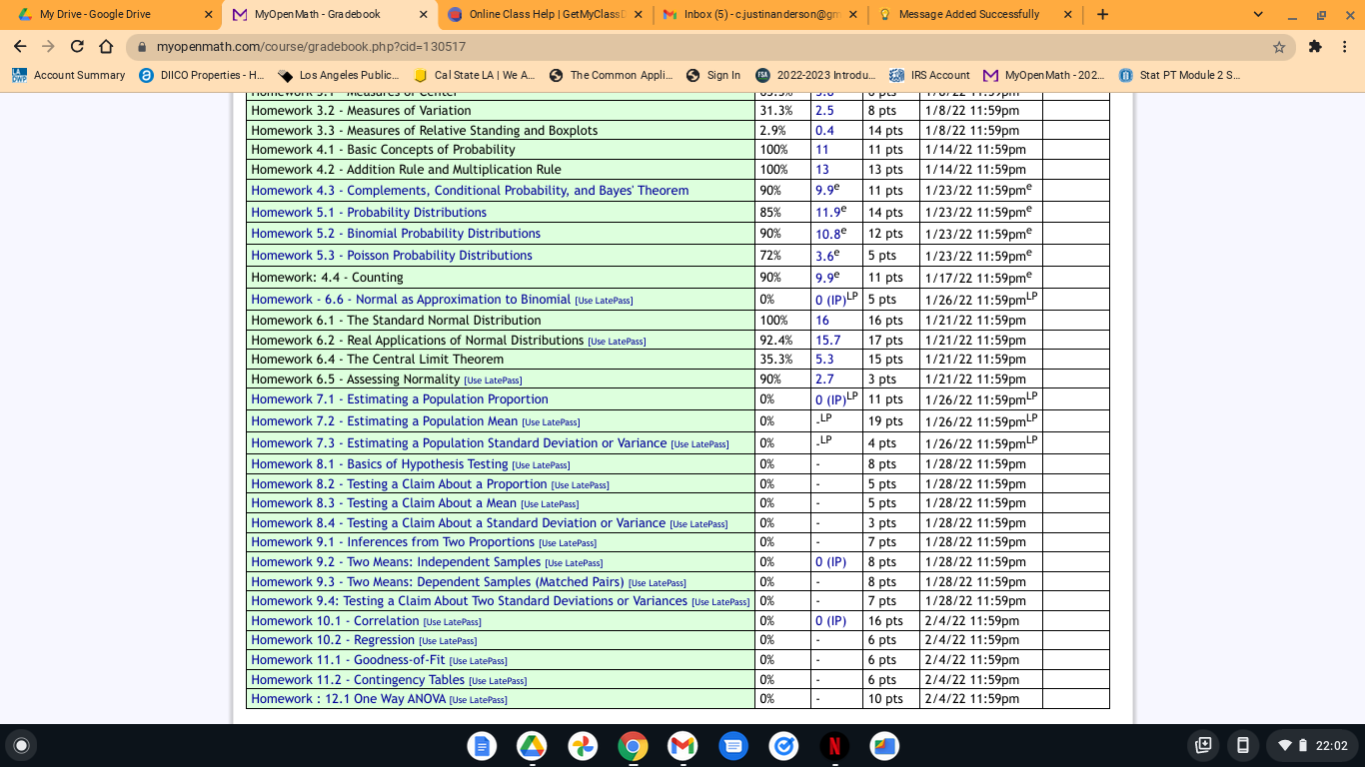Click the Home icon in toolbar
Screen dimensions: 1365x767
[106, 47]
